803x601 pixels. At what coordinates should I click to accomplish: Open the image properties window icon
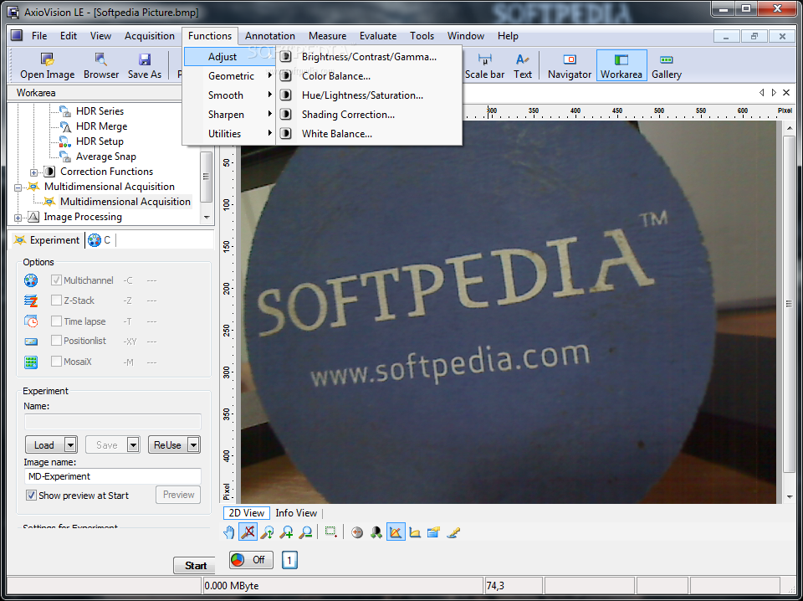[434, 533]
